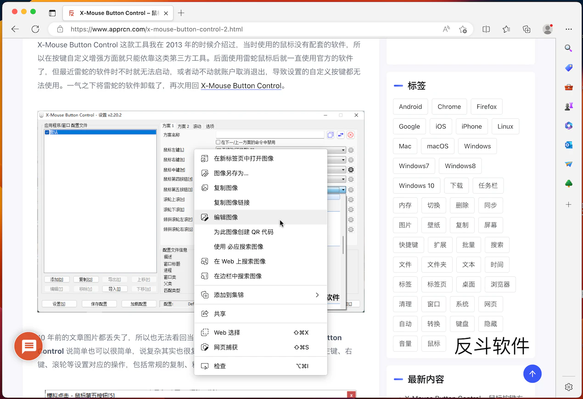
Task: Open the iPhone tag
Action: (x=472, y=126)
